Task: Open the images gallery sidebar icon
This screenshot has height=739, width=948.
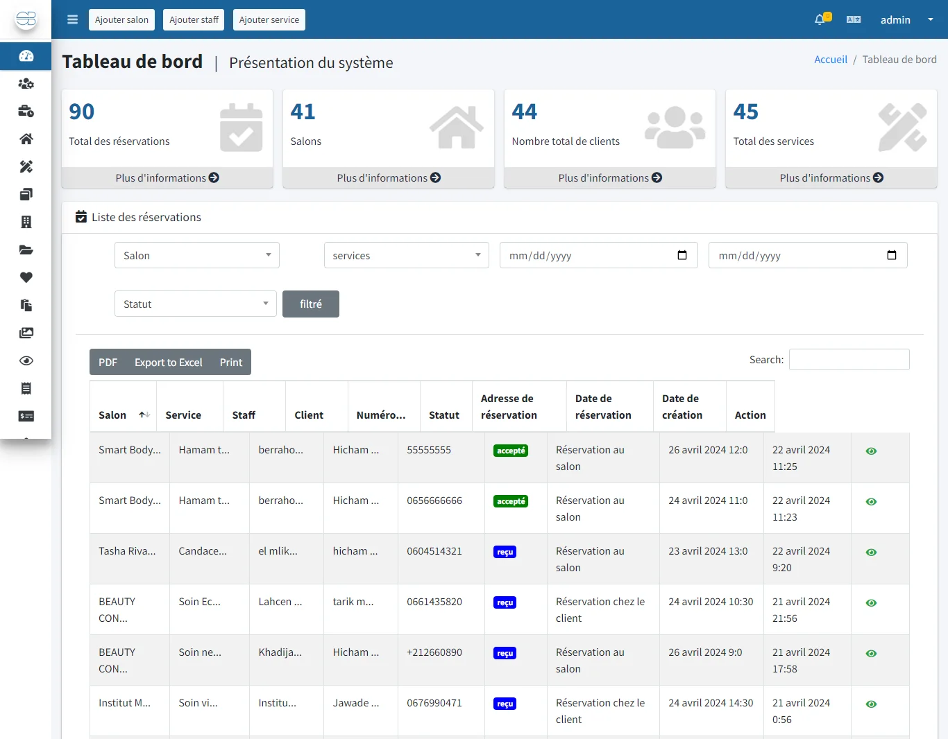Action: [26, 333]
